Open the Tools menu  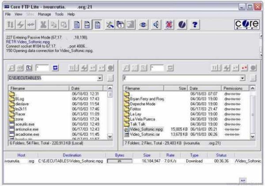click(x=59, y=14)
